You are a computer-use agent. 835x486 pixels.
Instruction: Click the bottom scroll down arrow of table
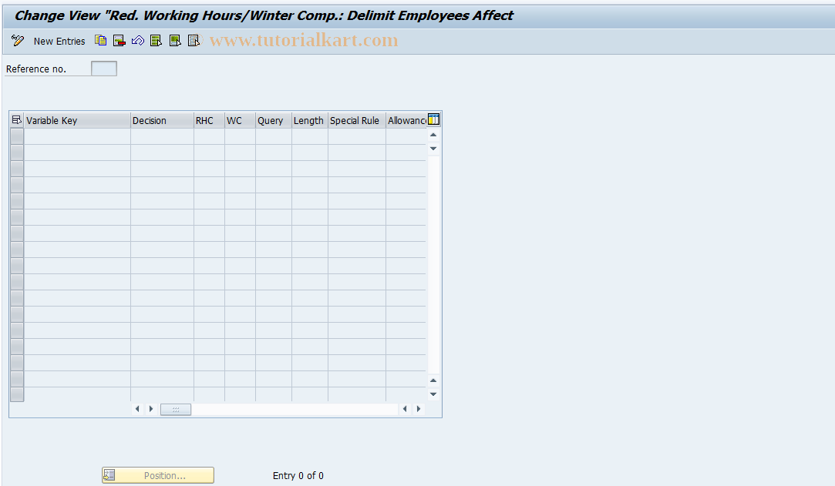point(433,394)
